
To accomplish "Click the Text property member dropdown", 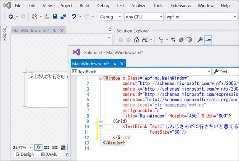I will pos(226,72).
